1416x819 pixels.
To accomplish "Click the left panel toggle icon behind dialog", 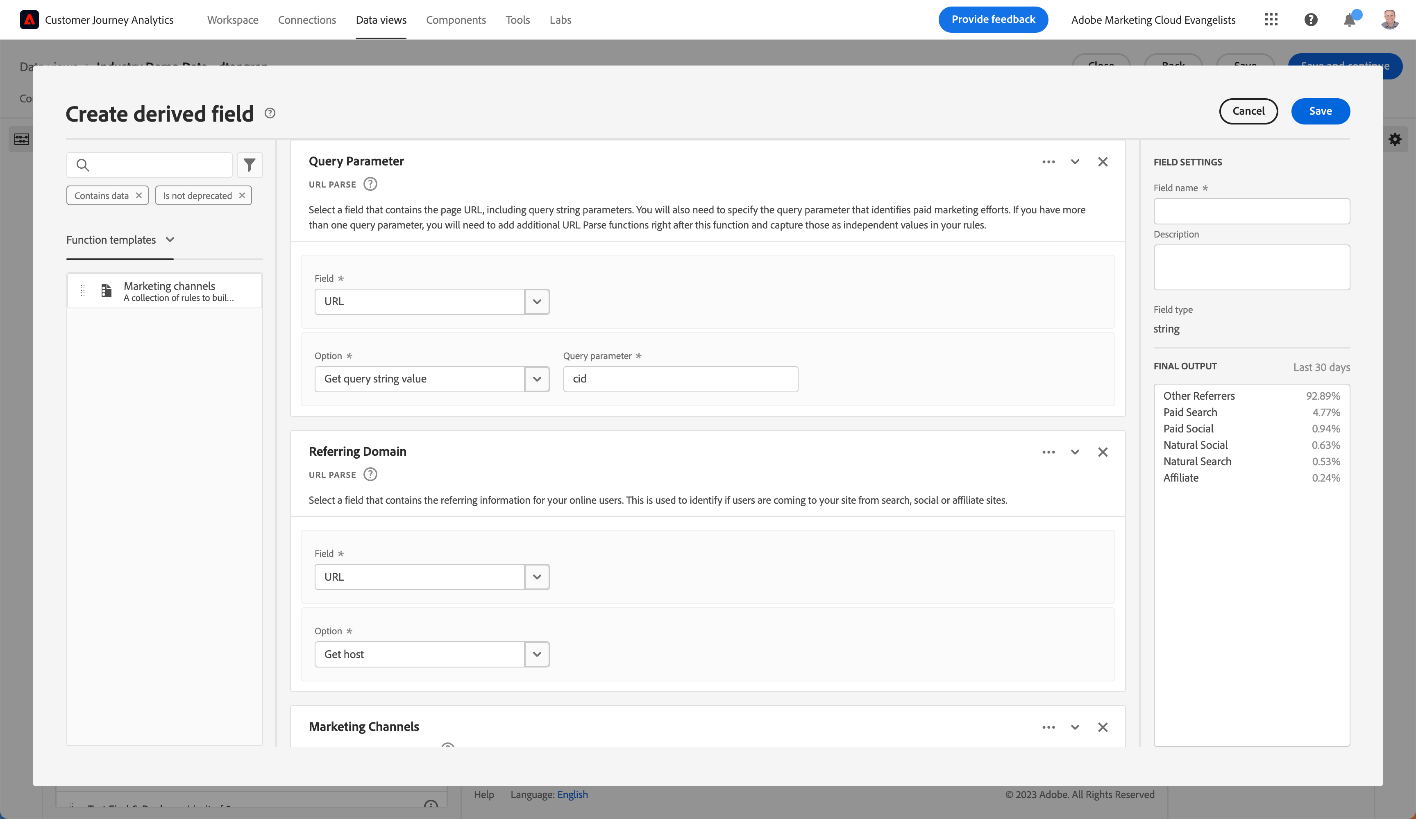I will 21,139.
